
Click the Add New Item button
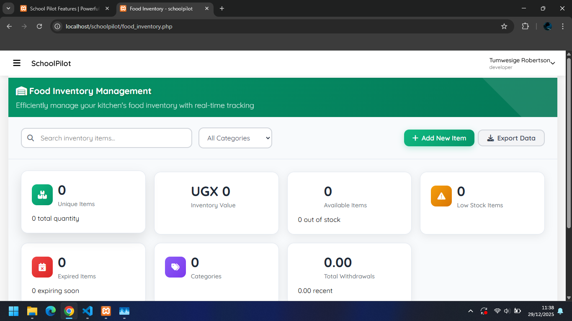439,138
